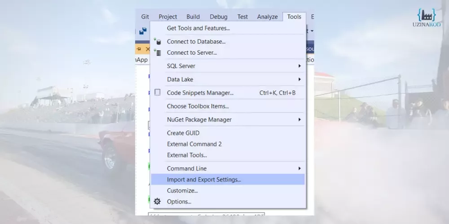The width and height of the screenshot is (449, 224).
Task: Select Create GUID from Tools menu
Action: pyautogui.click(x=183, y=133)
